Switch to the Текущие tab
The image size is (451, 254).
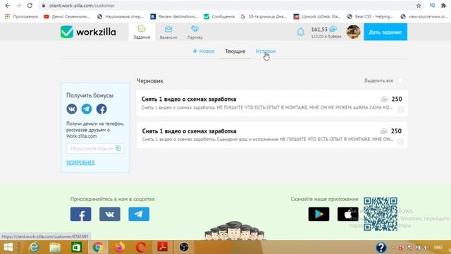[235, 52]
